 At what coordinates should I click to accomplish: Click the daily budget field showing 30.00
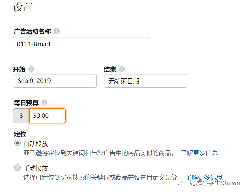coord(47,116)
